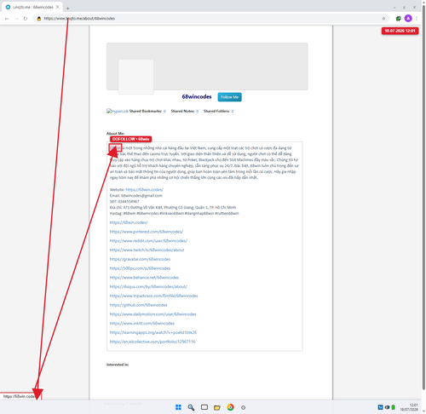Click the About Me heading
Viewport: 426px width, 414px height.
click(x=115, y=133)
